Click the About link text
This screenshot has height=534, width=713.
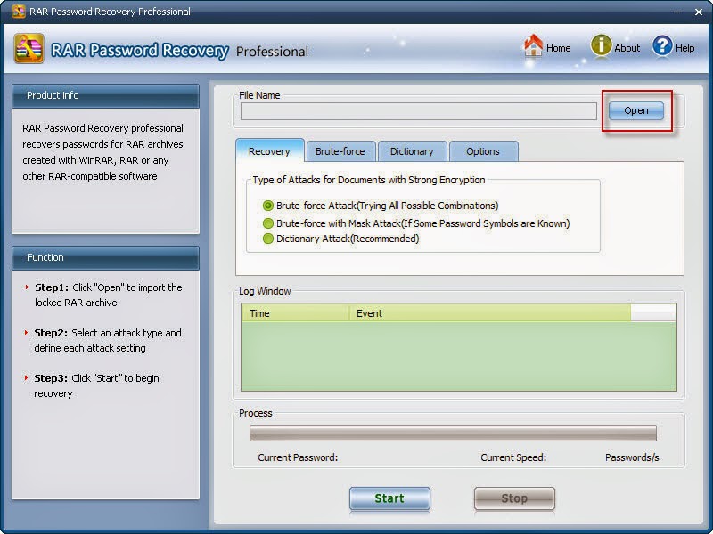[627, 48]
